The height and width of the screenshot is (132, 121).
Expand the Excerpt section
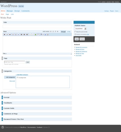(2, 97)
